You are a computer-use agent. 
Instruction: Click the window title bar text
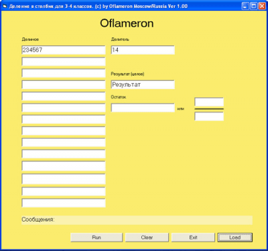(98, 6)
